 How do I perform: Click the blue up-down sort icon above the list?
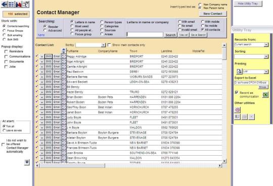click(64, 51)
